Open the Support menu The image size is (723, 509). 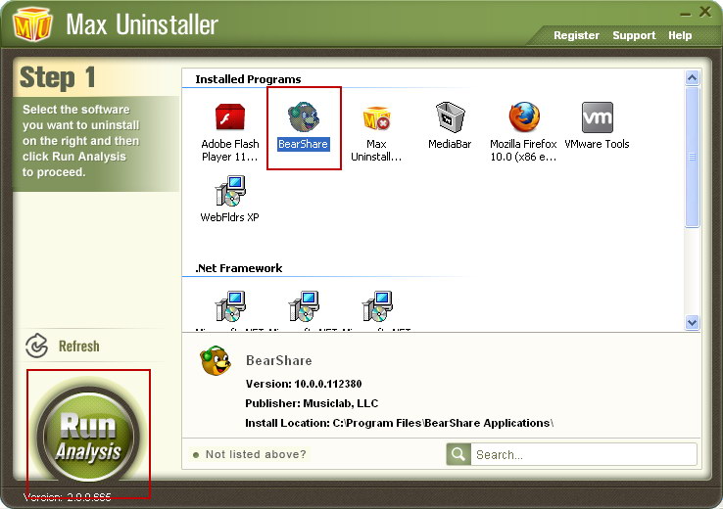point(634,35)
